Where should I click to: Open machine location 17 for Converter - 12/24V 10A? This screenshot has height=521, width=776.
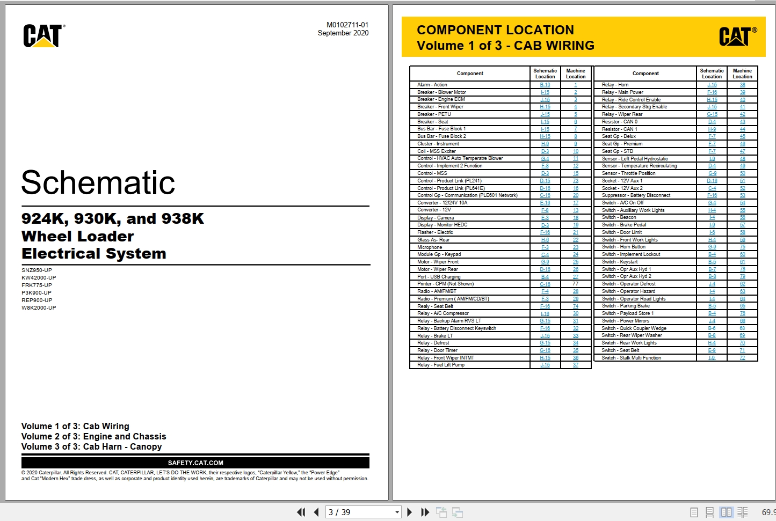tap(575, 203)
